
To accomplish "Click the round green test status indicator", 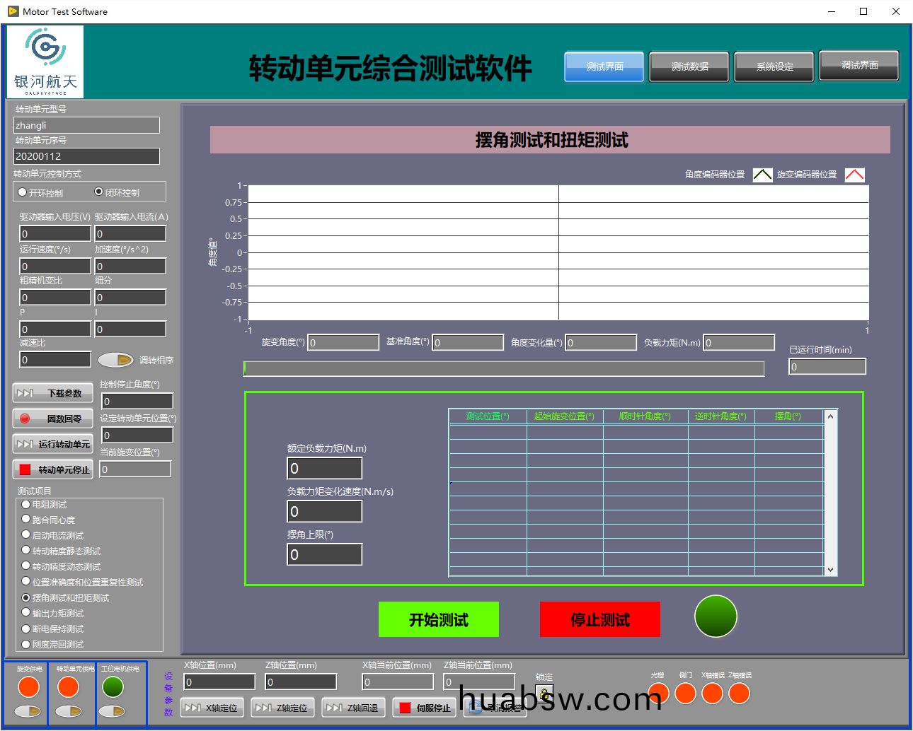I will (x=716, y=616).
